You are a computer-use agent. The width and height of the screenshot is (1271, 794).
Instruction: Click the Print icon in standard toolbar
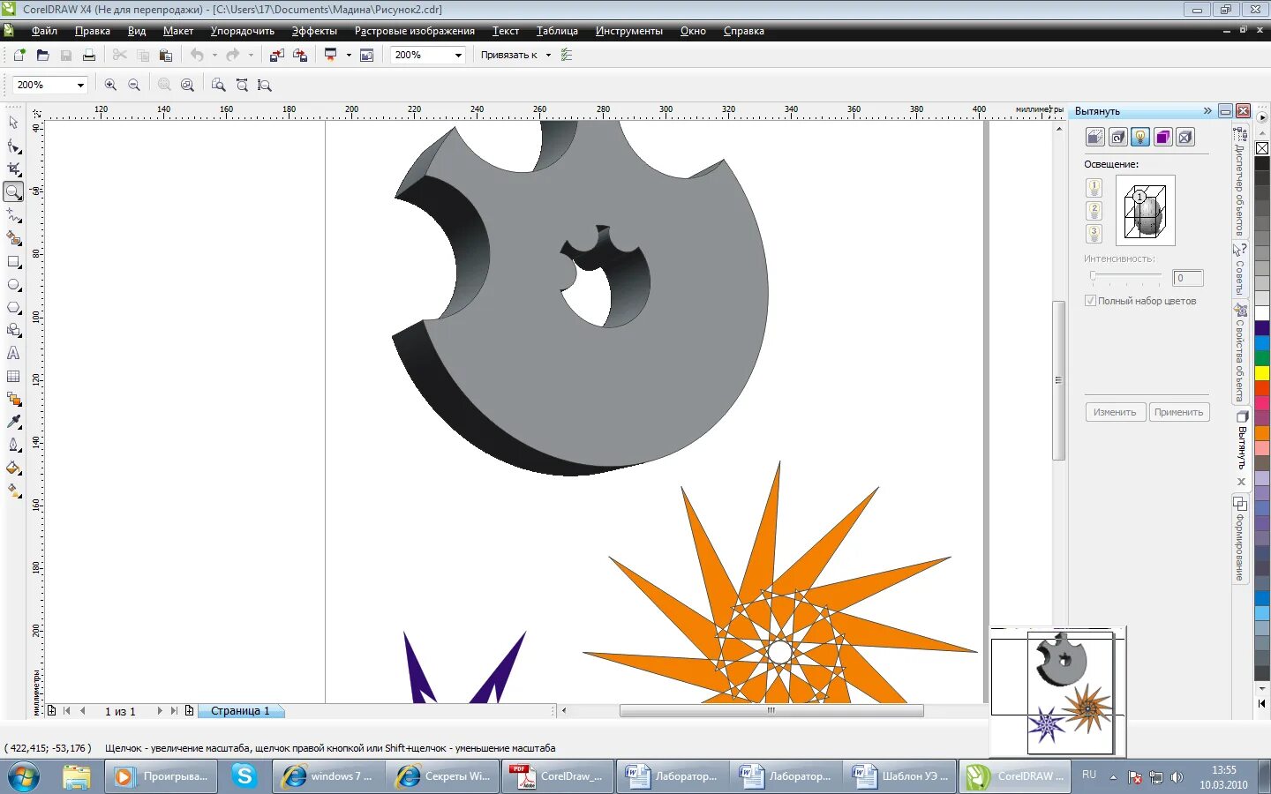coord(88,55)
